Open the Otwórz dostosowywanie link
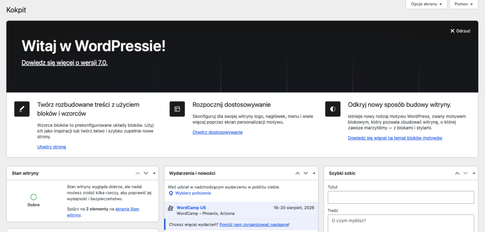485x232 pixels. (x=217, y=132)
